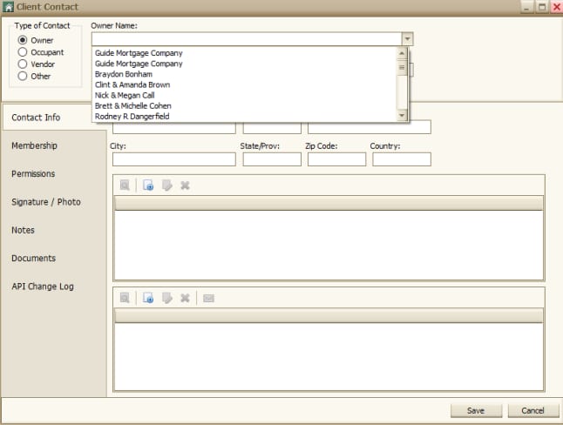Click the edit record icon in lower grid toolbar
This screenshot has width=563, height=425.
point(167,298)
